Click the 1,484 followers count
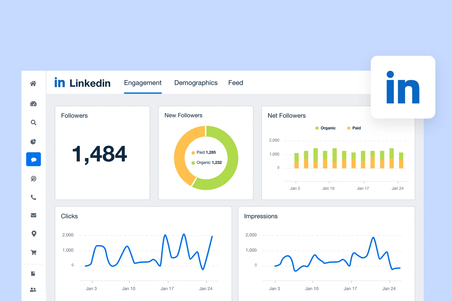The image size is (452, 301). [x=99, y=154]
